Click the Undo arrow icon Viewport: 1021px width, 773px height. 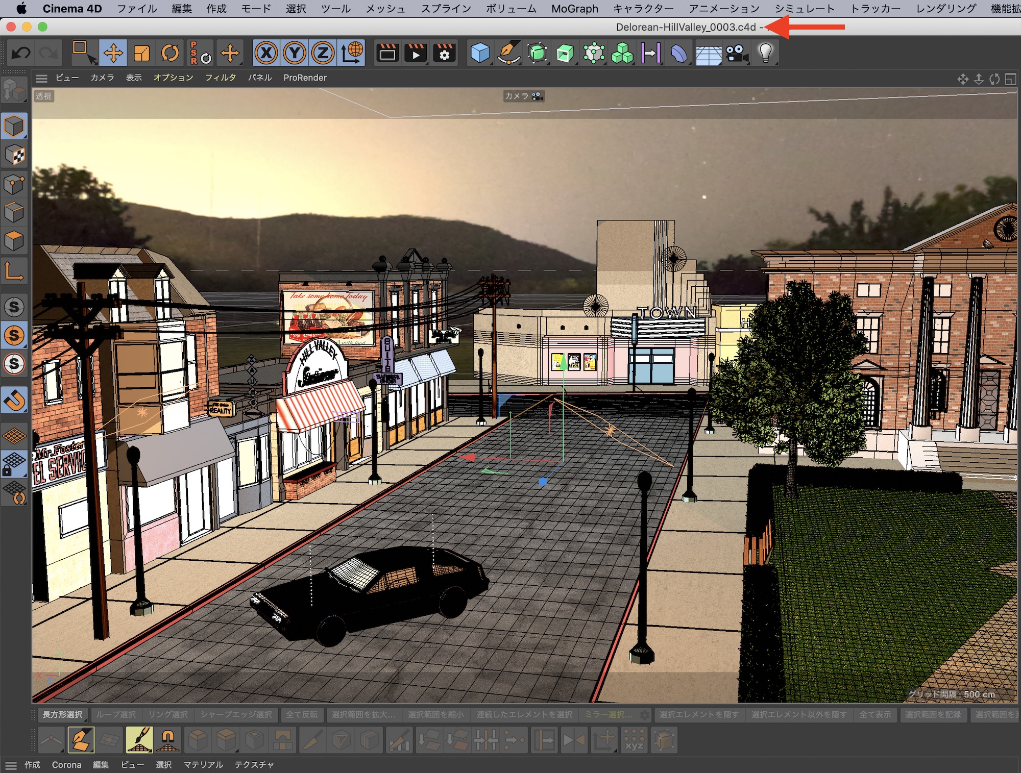(x=21, y=53)
